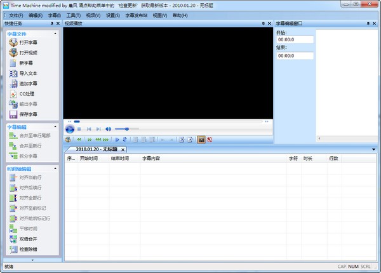Click the 导入文本 (Import Text) icon
381x273 pixels.
14,73
